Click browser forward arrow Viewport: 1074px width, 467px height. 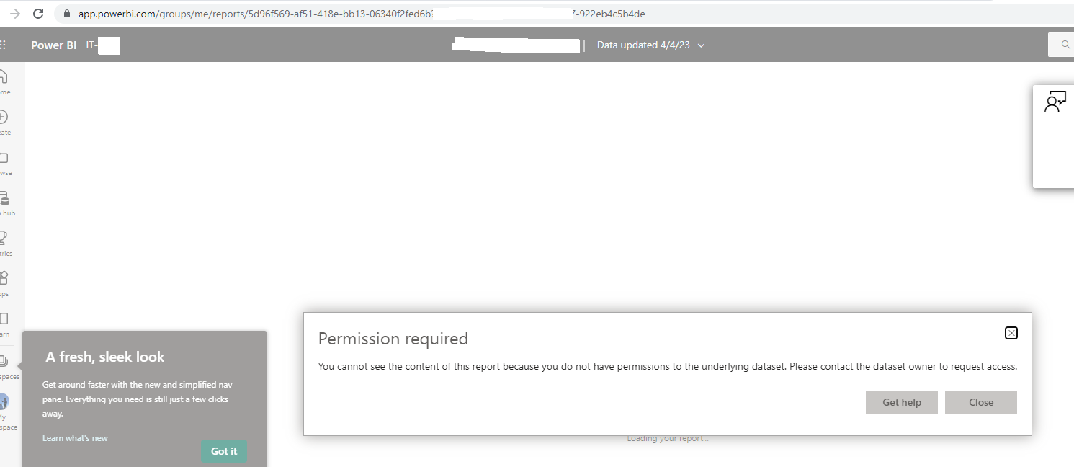pyautogui.click(x=14, y=14)
